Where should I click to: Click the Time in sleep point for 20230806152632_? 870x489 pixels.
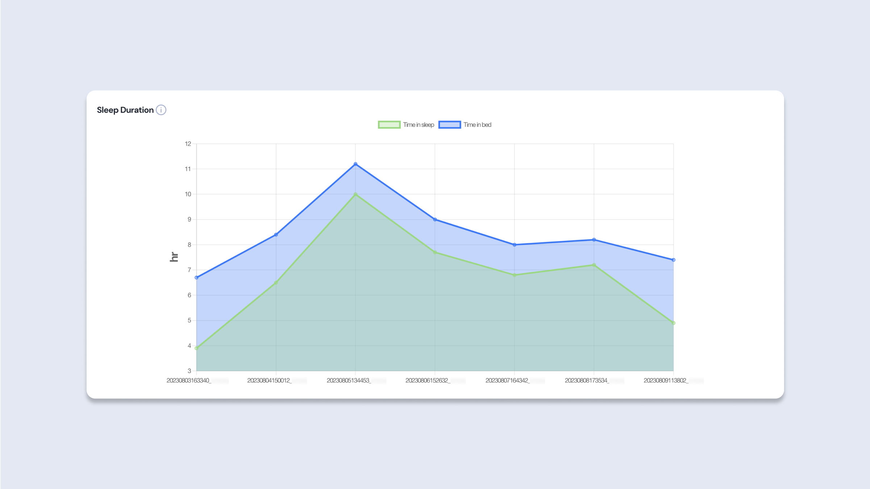click(x=435, y=252)
